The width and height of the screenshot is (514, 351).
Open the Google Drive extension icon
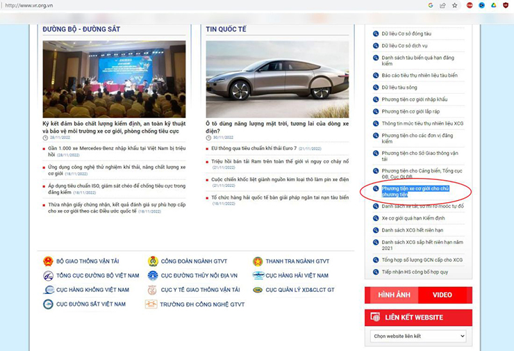[492, 5]
